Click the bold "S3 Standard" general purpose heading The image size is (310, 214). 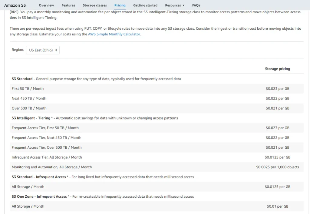pyautogui.click(x=22, y=79)
